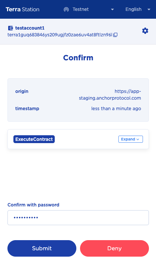Click the Terra Station logo
The image size is (156, 263).
click(x=22, y=9)
